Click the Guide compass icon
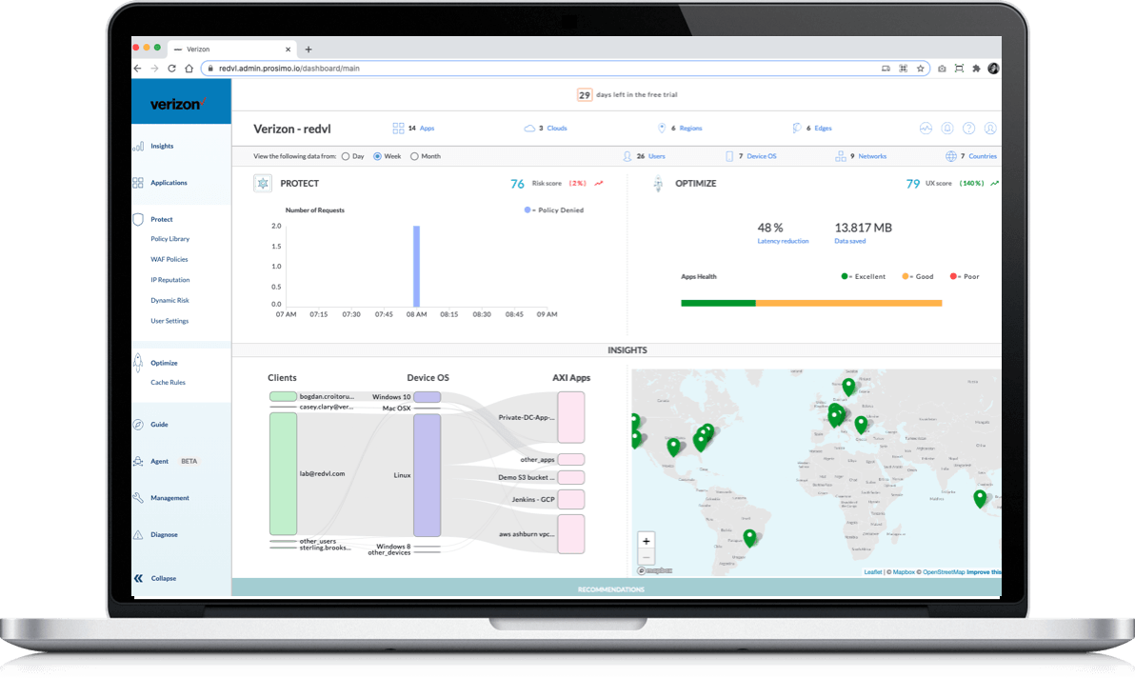1135x678 pixels. [x=138, y=425]
